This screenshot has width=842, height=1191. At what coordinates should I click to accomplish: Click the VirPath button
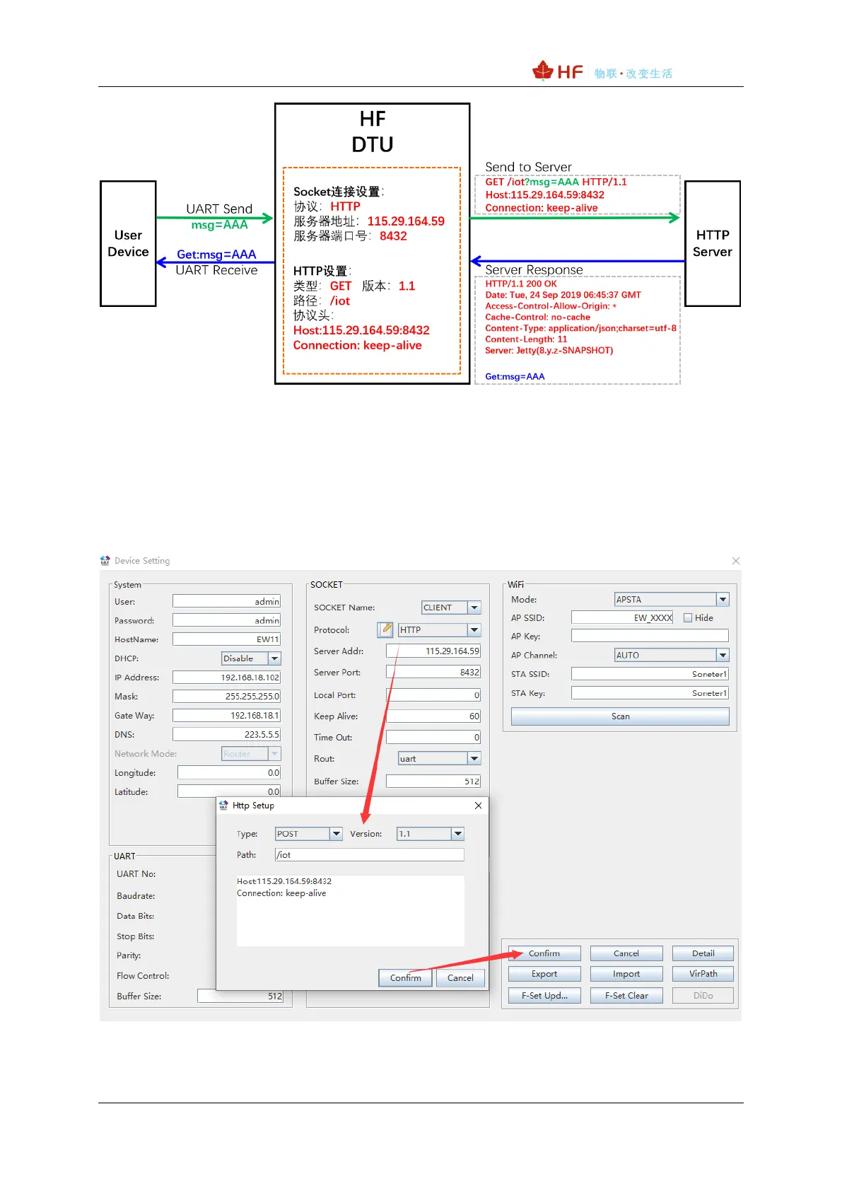703,974
